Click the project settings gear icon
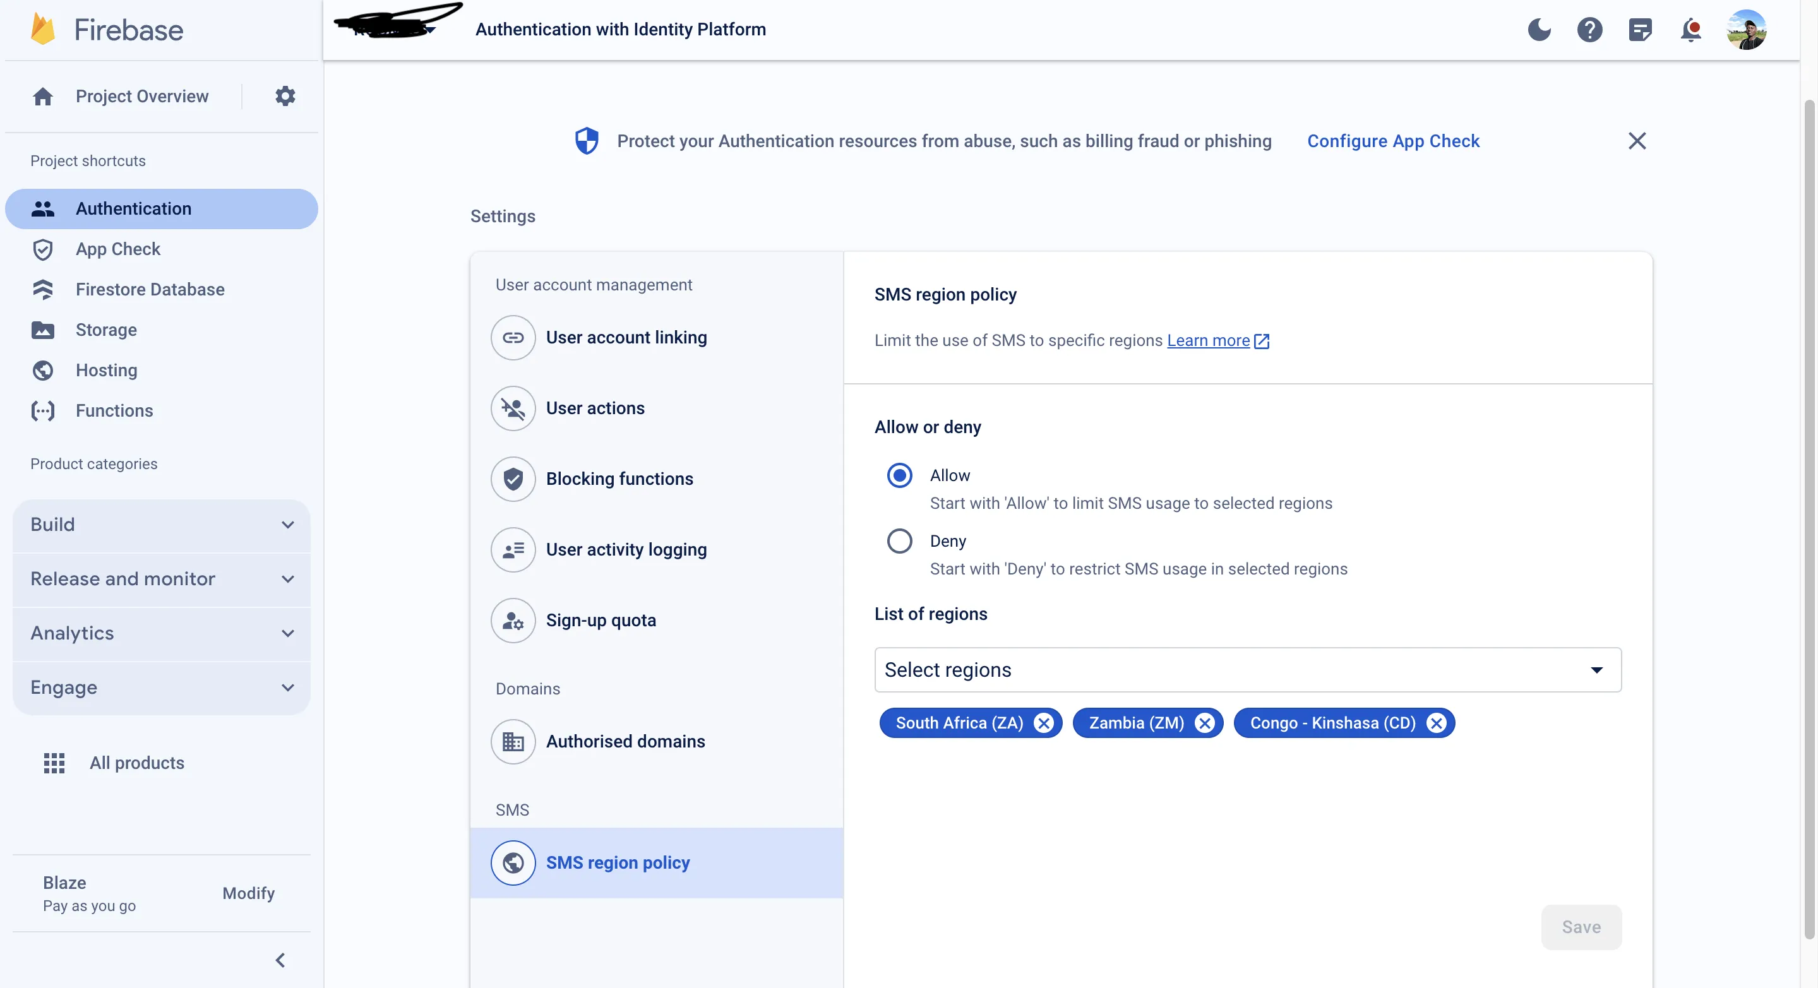This screenshot has height=988, width=1818. (285, 96)
